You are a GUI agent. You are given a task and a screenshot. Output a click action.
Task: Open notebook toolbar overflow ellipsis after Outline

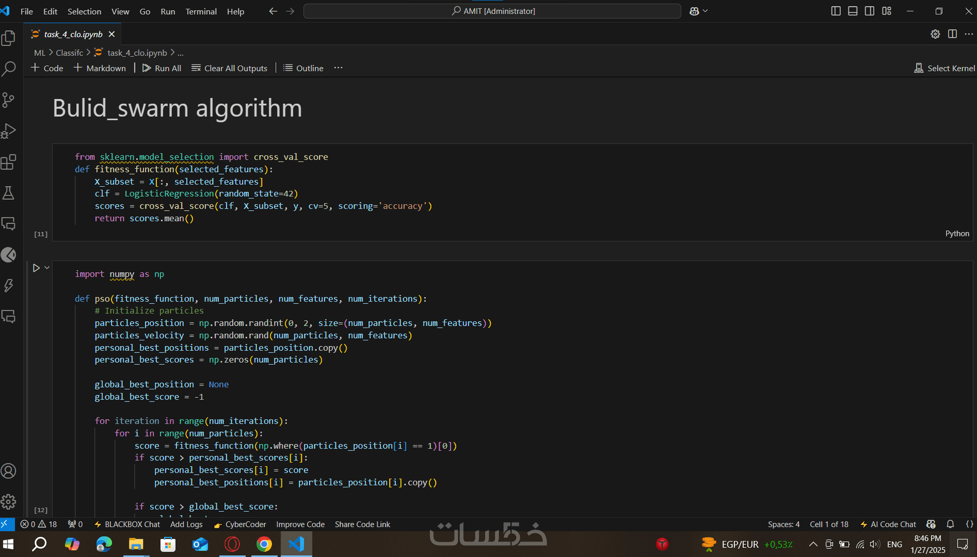pos(339,68)
